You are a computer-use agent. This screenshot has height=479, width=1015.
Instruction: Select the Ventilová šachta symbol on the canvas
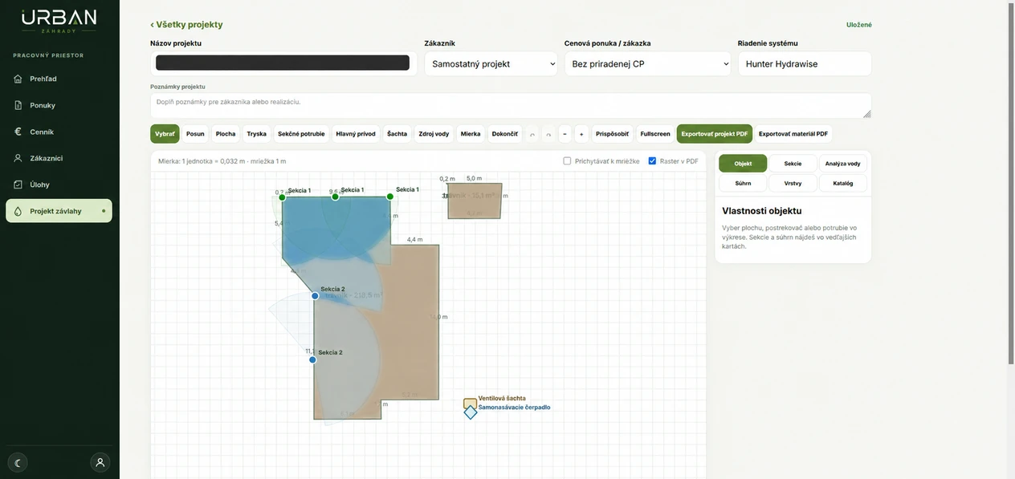(470, 404)
